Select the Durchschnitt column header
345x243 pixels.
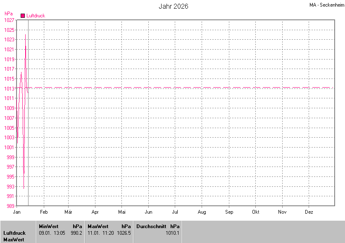(x=151, y=226)
